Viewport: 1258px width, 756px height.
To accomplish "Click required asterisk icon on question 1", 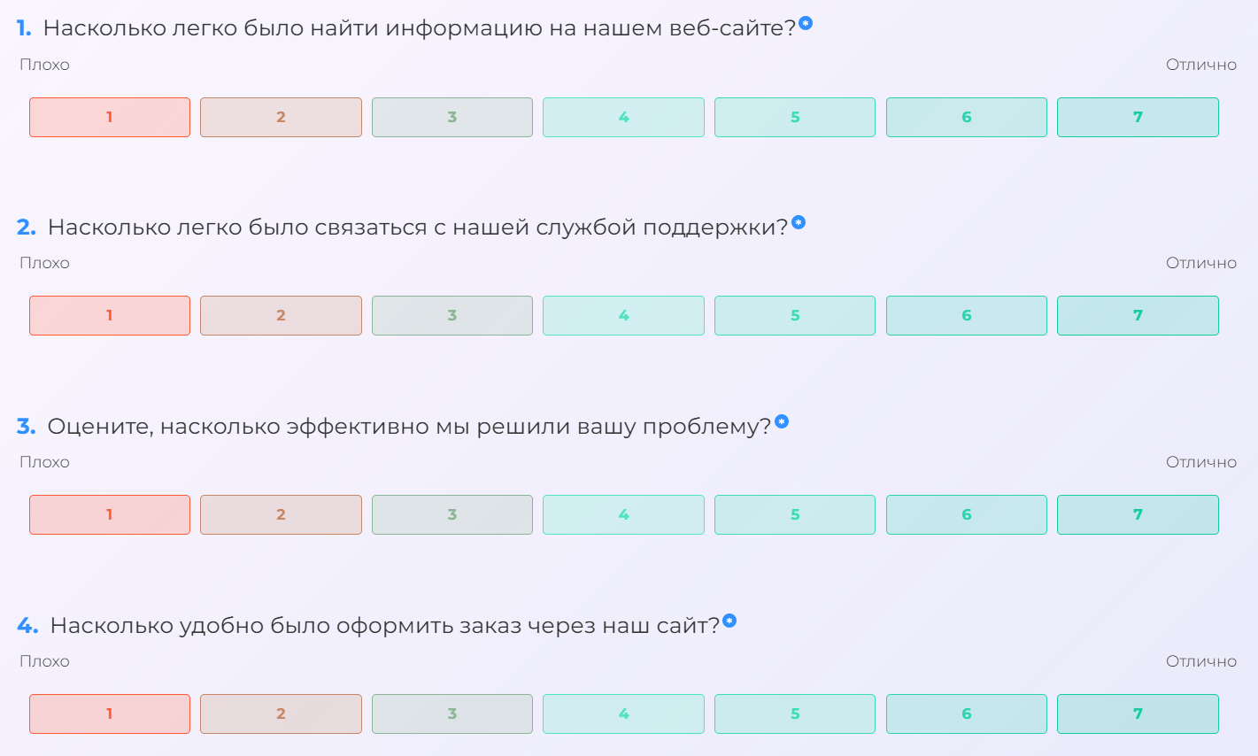I will (806, 23).
